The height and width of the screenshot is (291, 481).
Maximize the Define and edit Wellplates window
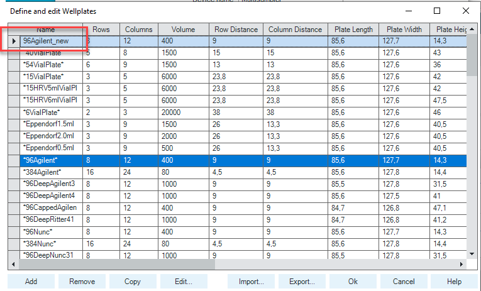(x=437, y=11)
